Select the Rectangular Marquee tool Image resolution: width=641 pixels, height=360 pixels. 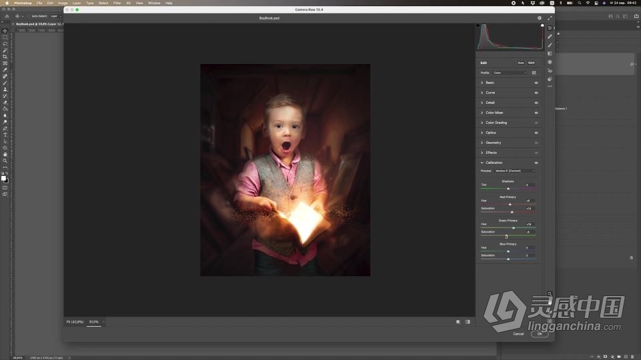(5, 37)
